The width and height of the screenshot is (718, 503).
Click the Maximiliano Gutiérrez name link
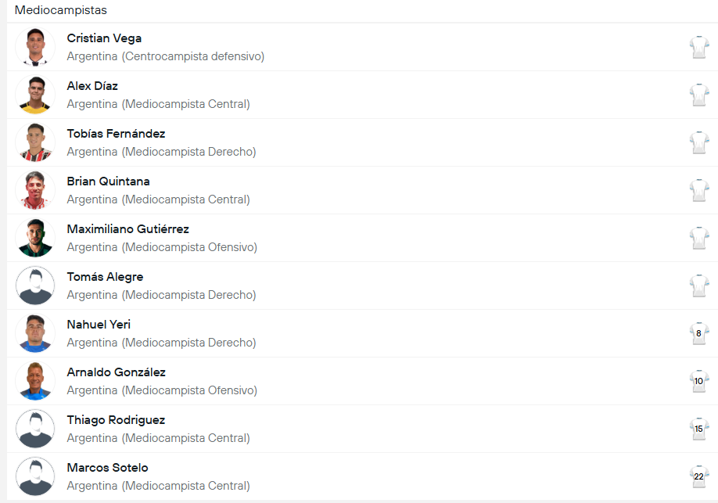tap(127, 229)
